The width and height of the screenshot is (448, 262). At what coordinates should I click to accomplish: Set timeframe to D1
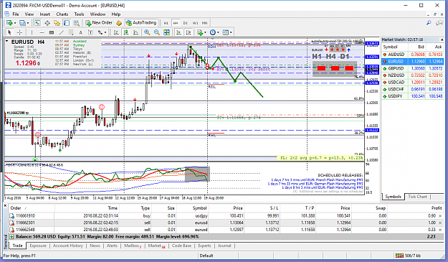(185, 23)
